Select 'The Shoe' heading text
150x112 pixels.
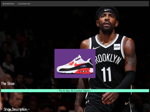pos(8,84)
